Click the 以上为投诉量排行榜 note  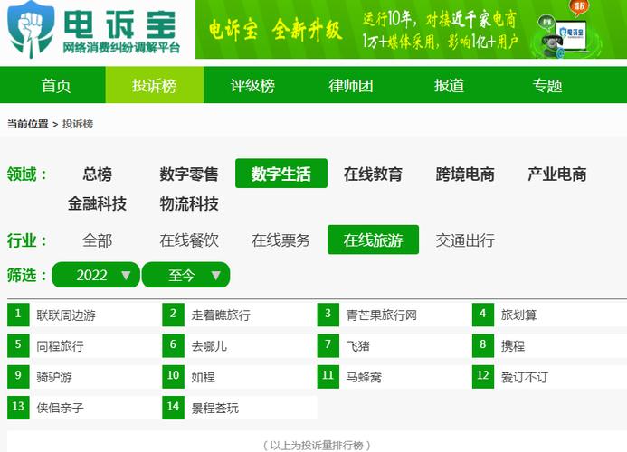317,445
